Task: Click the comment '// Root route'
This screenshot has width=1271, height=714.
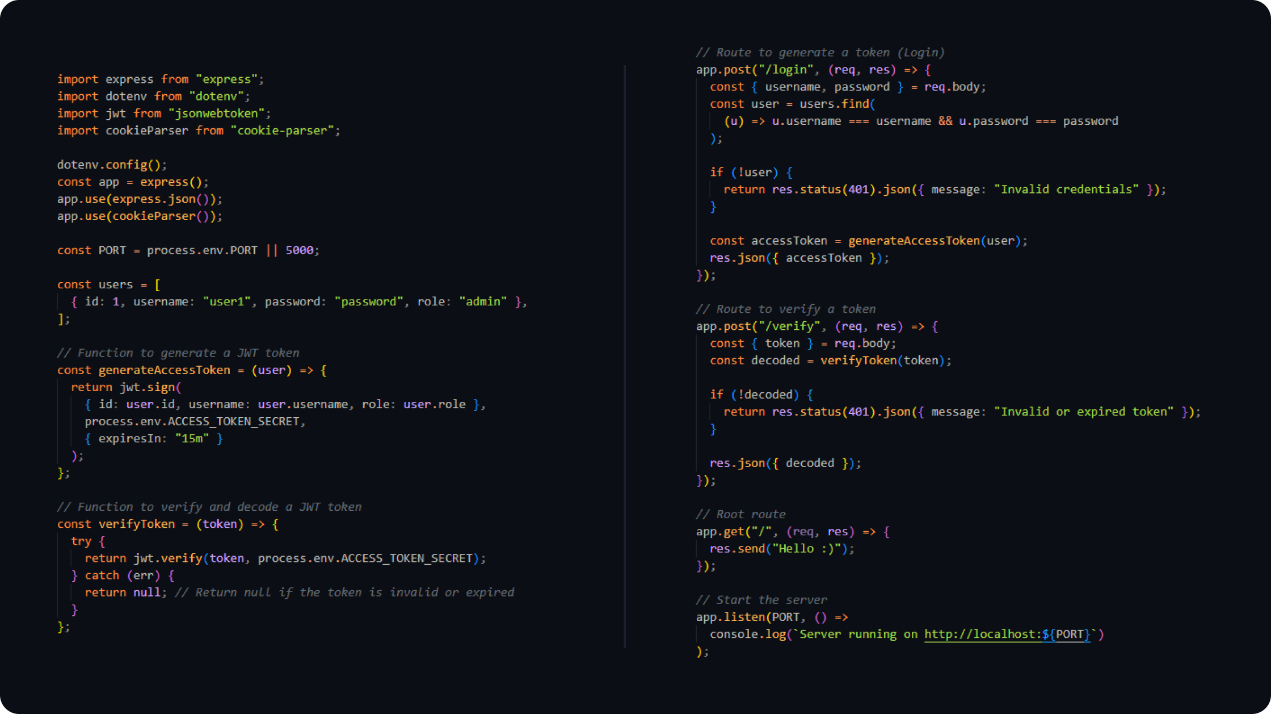Action: [741, 514]
